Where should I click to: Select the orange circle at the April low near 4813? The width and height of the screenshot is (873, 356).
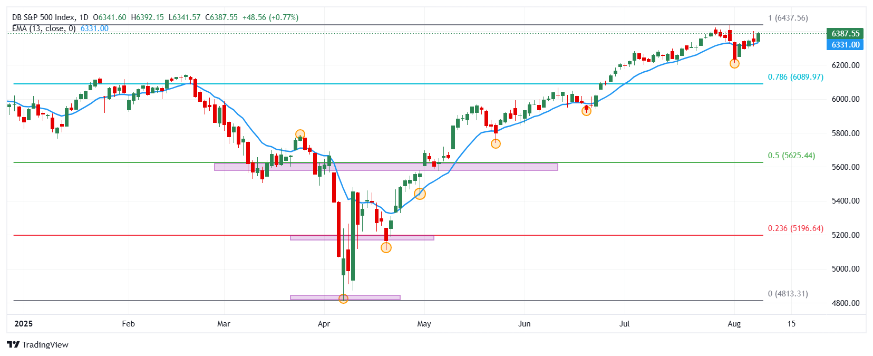tap(343, 299)
